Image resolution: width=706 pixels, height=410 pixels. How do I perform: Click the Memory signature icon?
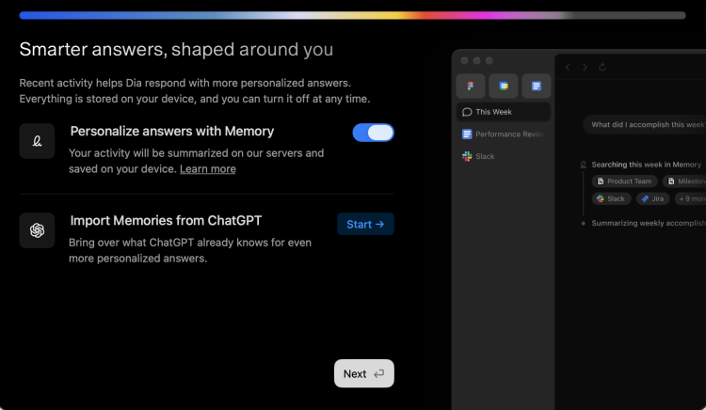pos(37,141)
